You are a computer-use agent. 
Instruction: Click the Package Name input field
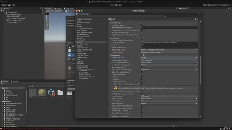coord(169,43)
